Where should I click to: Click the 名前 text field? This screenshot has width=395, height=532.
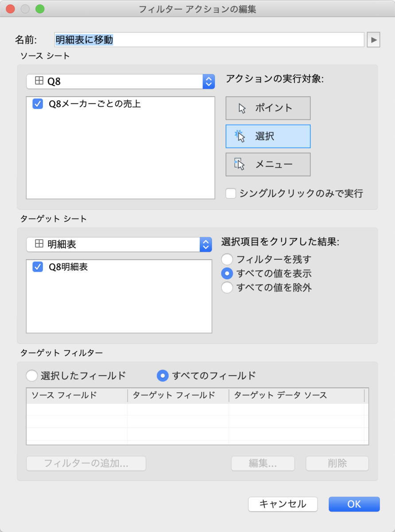[x=209, y=40]
